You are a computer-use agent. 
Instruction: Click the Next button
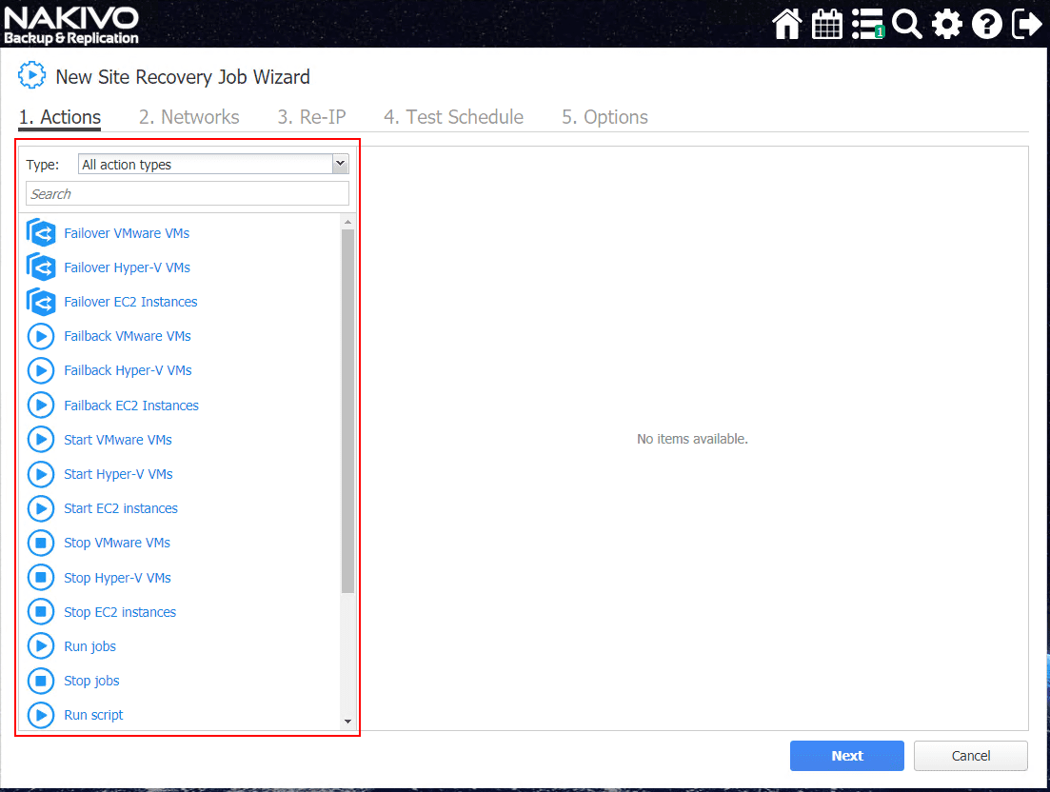[846, 755]
